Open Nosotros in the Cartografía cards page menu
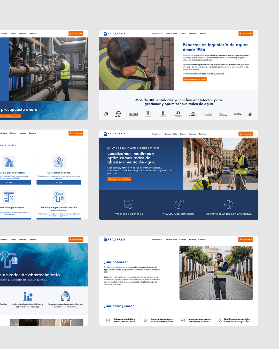Viewport: 279px width, 349px height. (22, 133)
